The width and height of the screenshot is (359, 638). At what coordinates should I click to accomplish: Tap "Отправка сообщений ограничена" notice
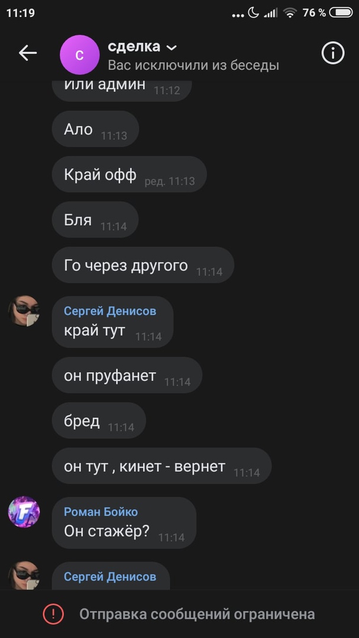pos(197,614)
